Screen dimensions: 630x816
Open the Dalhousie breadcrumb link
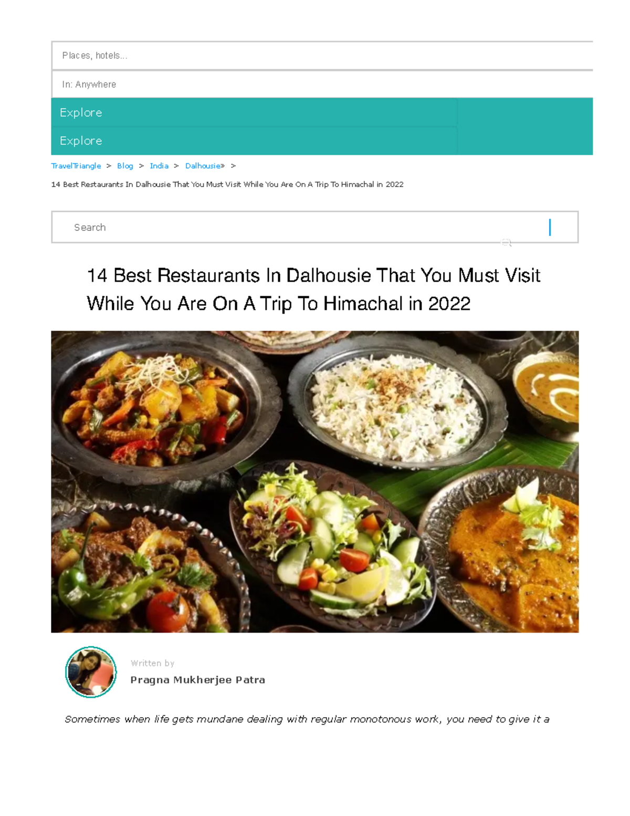point(203,166)
